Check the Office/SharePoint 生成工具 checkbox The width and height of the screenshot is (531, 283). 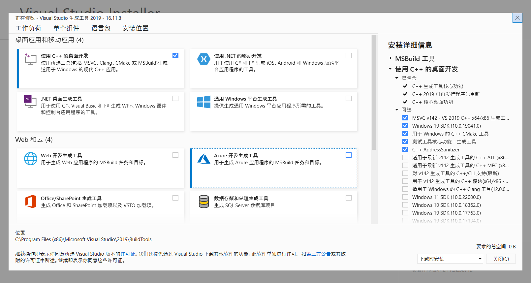(x=175, y=198)
